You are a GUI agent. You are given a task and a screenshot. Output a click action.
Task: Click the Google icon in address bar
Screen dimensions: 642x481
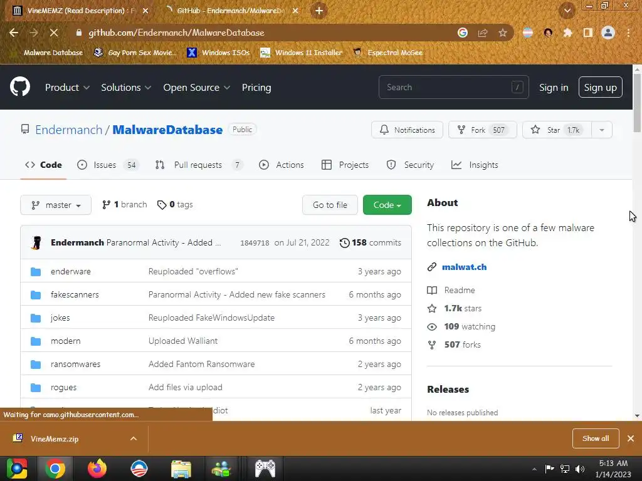462,33
